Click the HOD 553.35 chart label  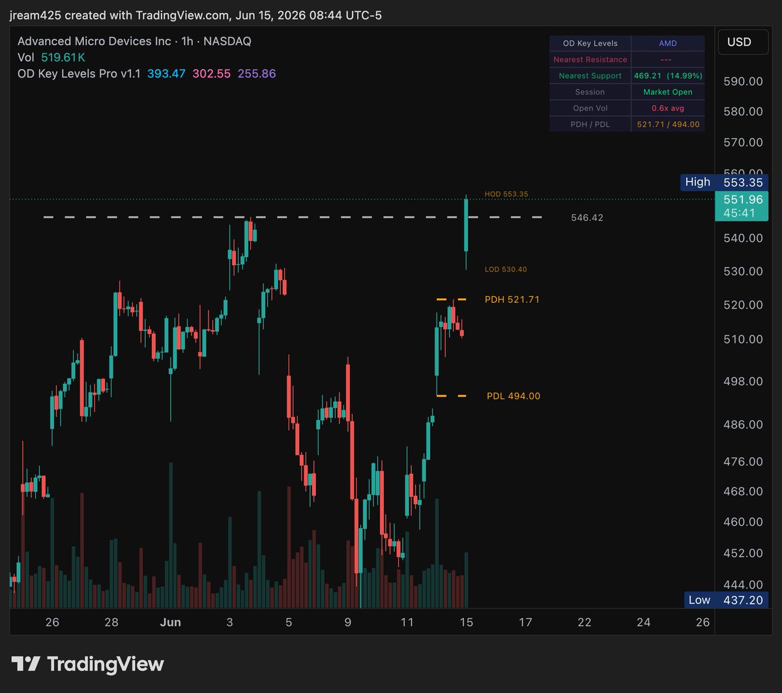click(x=506, y=194)
